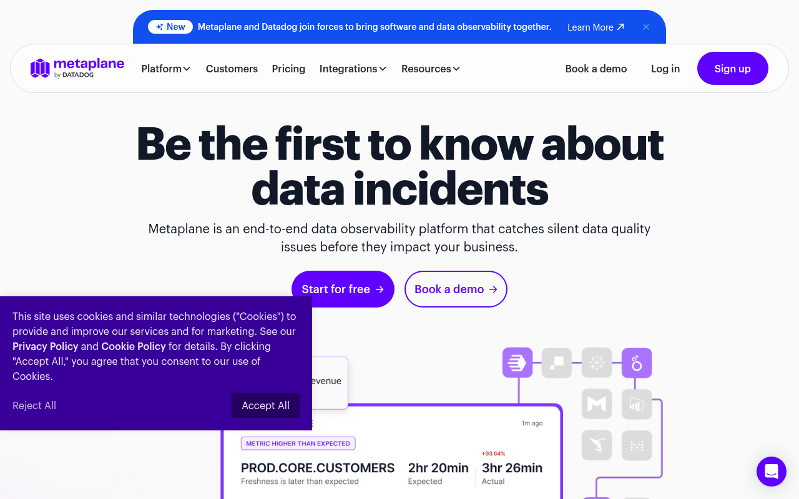This screenshot has width=799, height=499.
Task: Expand the Resources dropdown
Action: tap(430, 69)
